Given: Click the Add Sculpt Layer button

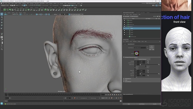Looking at the screenshot, I should [134, 16].
